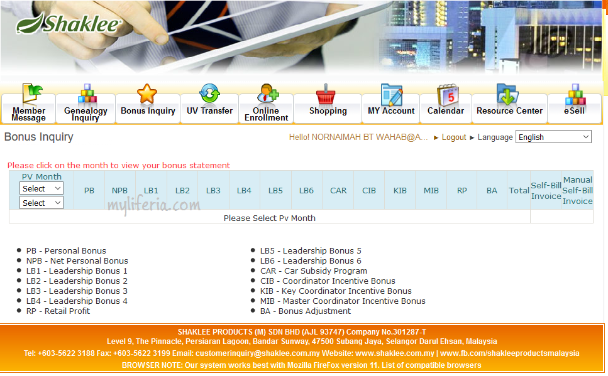Choose Online Enrollment menu label

[x=266, y=114]
